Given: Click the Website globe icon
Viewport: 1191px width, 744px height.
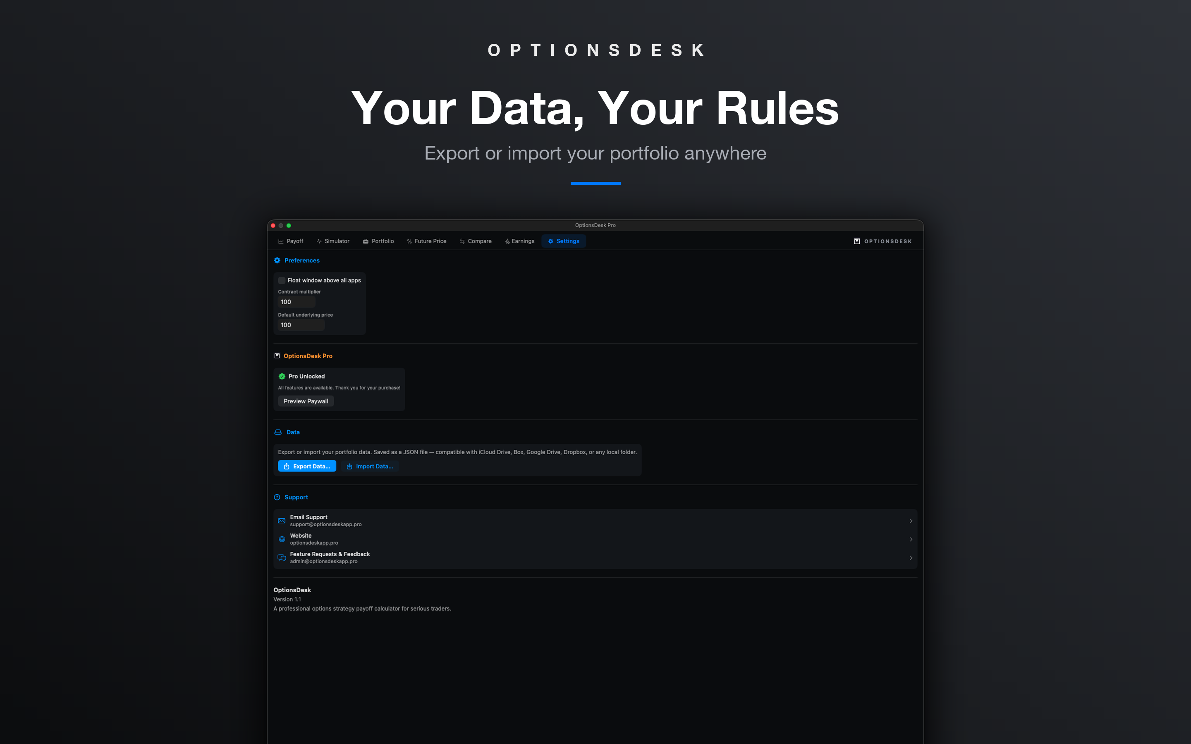Looking at the screenshot, I should (x=282, y=539).
